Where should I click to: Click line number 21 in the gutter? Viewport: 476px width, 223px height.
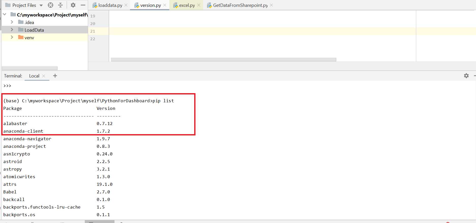(93, 31)
